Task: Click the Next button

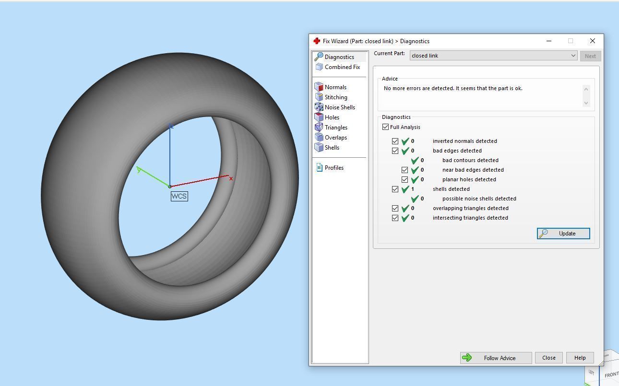Action: (x=590, y=56)
